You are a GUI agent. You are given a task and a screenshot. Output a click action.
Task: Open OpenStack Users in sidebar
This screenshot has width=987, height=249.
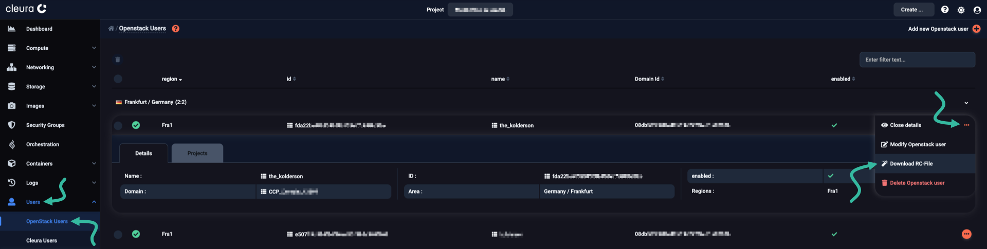click(x=47, y=221)
